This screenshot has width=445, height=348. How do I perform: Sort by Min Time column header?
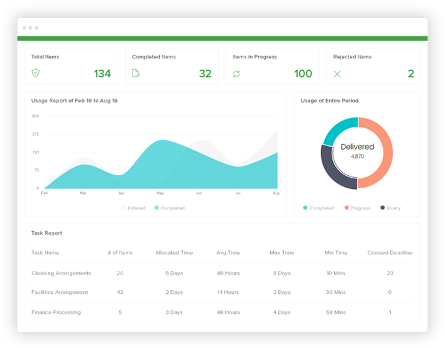click(x=335, y=252)
